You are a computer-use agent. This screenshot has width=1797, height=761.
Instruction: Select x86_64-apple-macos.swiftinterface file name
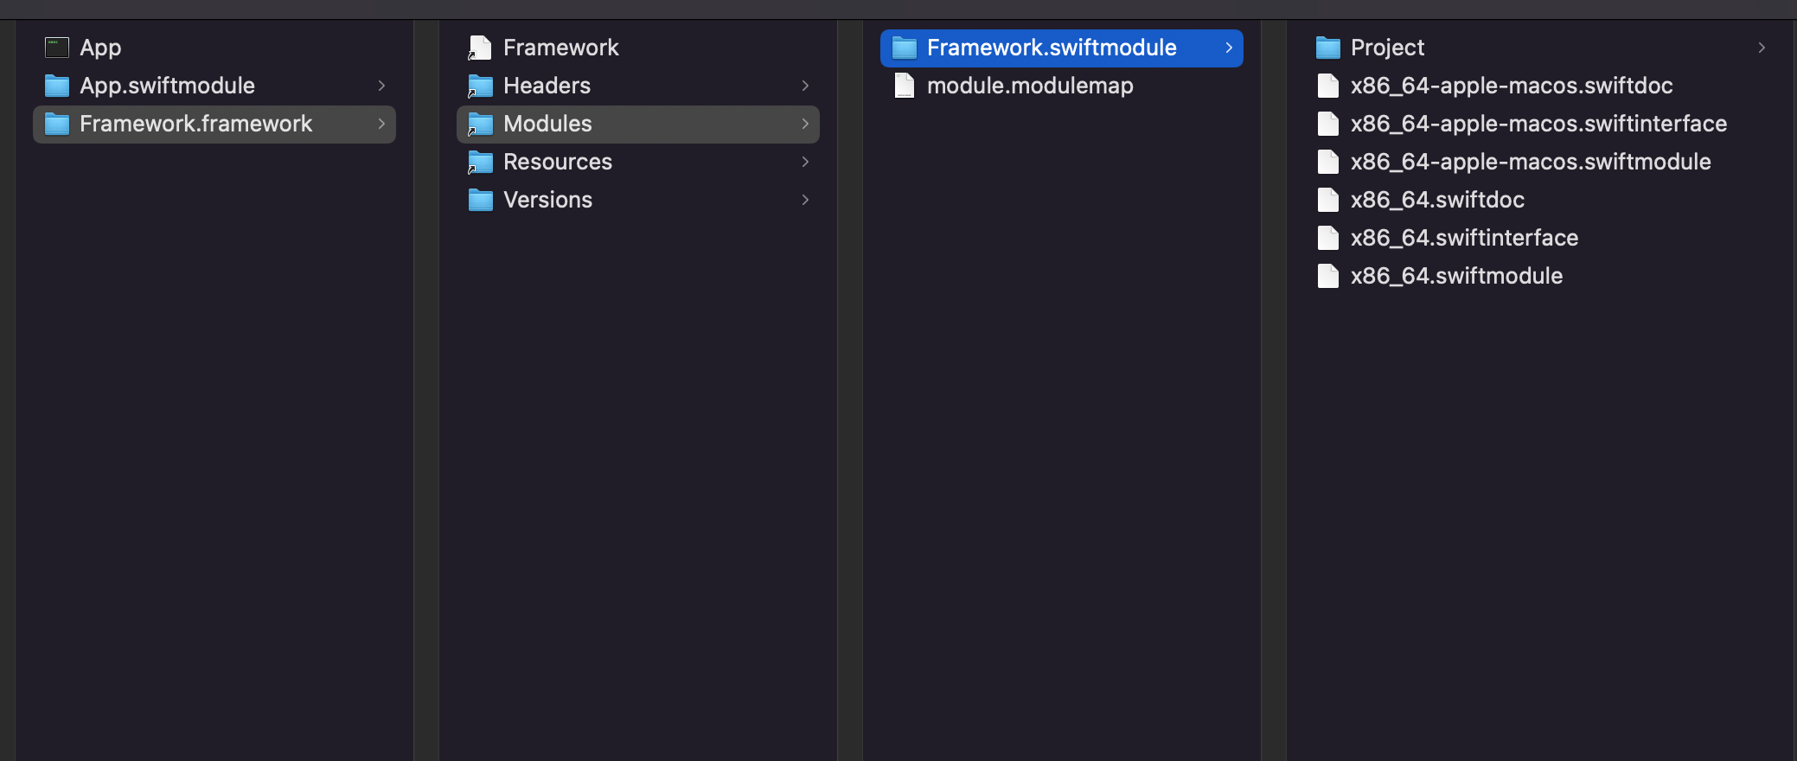click(x=1539, y=124)
